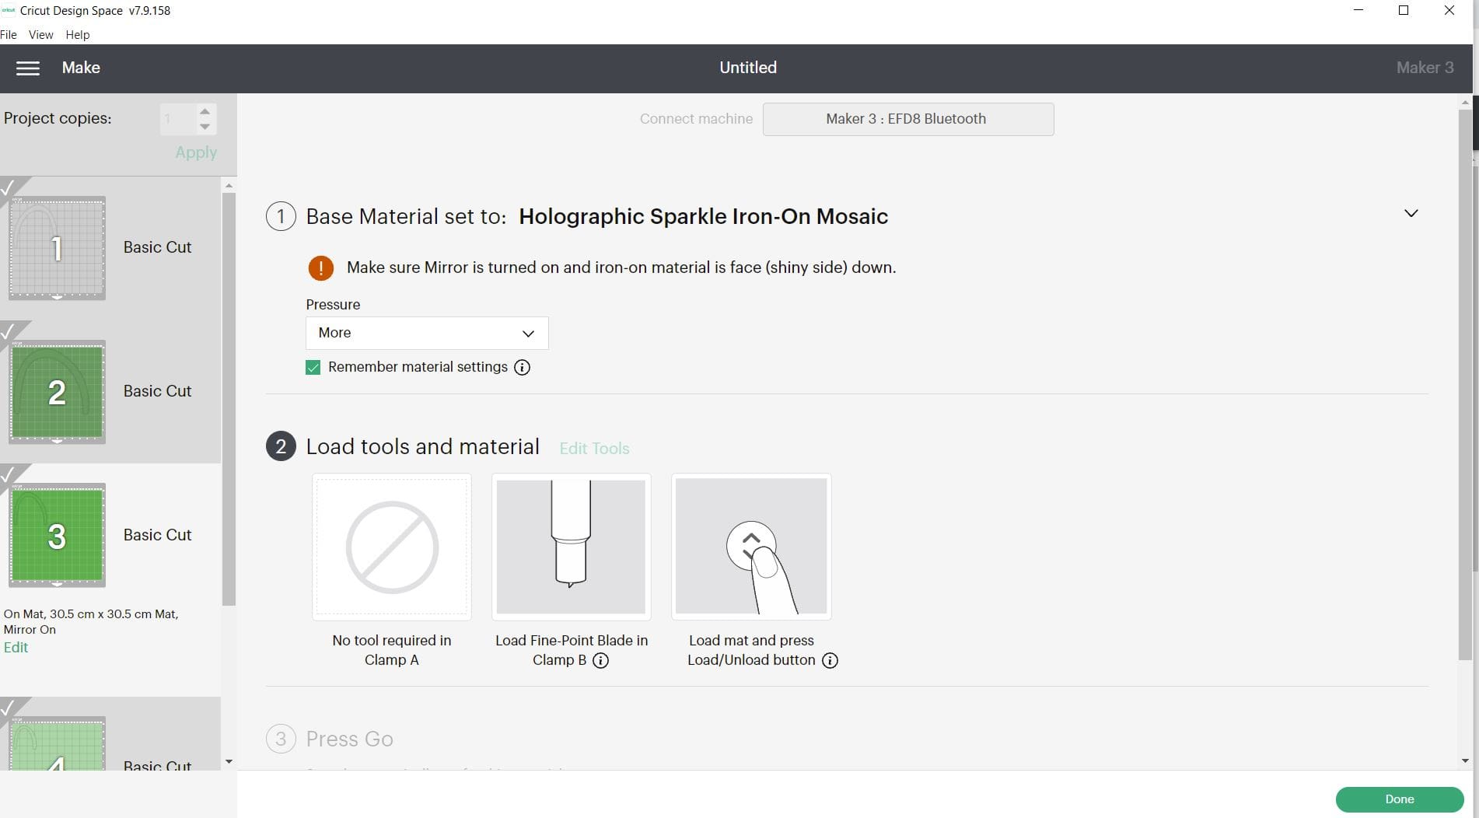Increase project copies with up arrow
Image resolution: width=1479 pixels, height=818 pixels.
pos(205,111)
